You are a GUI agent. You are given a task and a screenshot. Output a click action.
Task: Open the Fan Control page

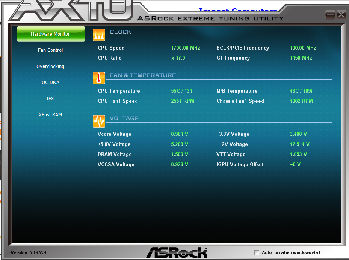tap(50, 50)
